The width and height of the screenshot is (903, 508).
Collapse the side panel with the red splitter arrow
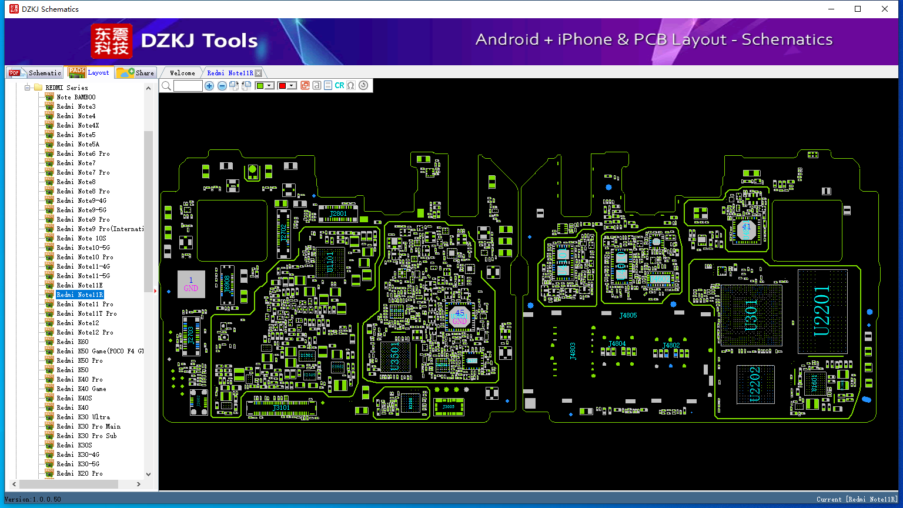155,290
